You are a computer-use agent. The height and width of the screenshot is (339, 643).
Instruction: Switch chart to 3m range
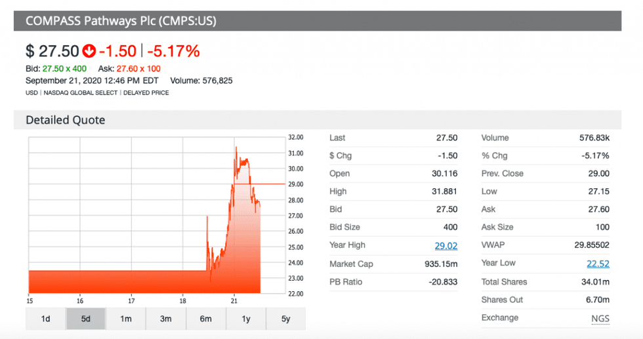click(165, 319)
